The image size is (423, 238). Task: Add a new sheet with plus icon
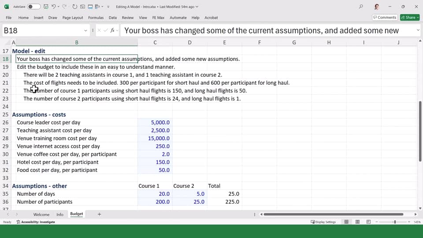[99, 214]
